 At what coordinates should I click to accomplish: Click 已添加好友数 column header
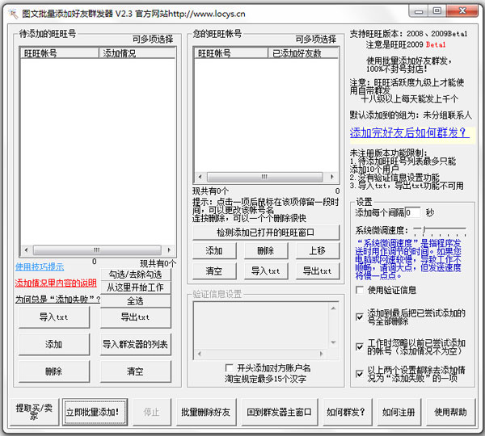(303, 53)
